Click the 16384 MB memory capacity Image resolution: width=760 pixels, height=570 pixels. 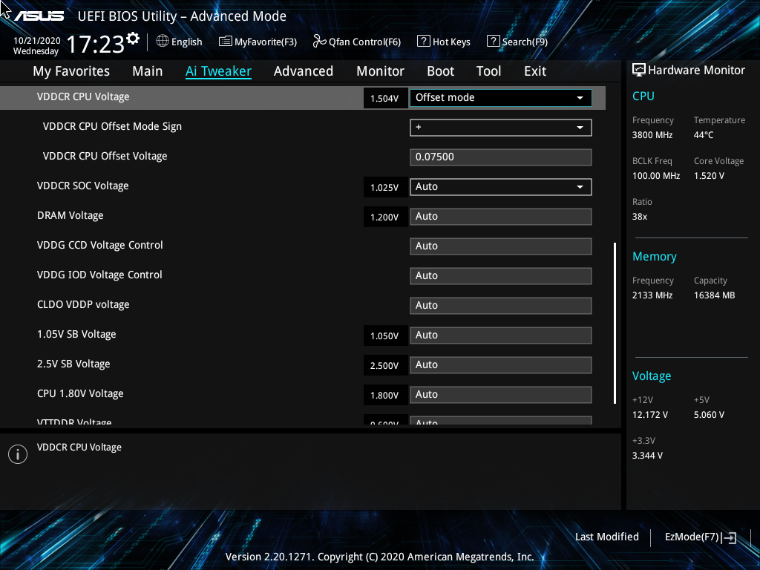[715, 295]
